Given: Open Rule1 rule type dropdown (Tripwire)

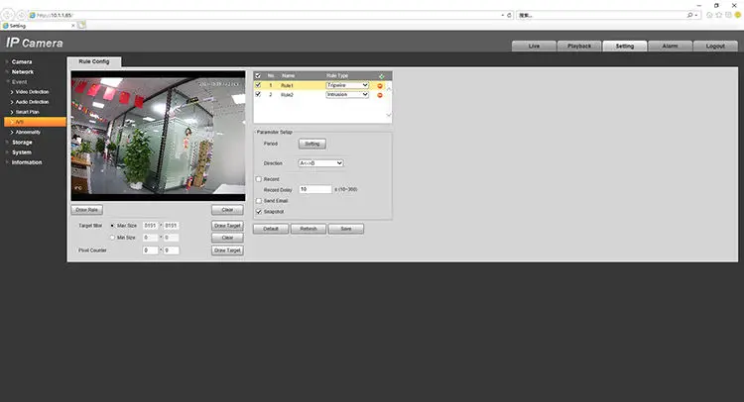Looking at the screenshot, I should [x=347, y=85].
